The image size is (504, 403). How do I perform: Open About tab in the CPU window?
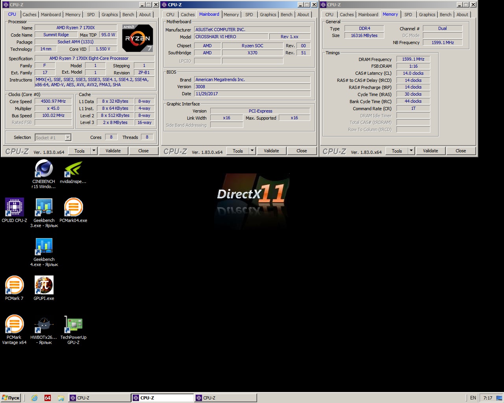click(x=145, y=15)
